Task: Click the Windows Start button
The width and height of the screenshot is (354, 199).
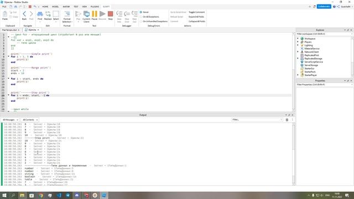Action: coord(4,195)
